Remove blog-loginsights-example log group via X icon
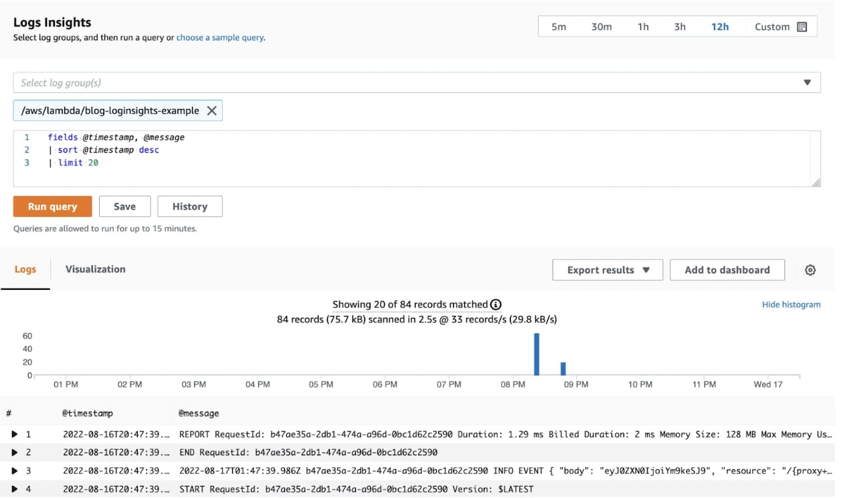The height and width of the screenshot is (498, 843). 211,110
